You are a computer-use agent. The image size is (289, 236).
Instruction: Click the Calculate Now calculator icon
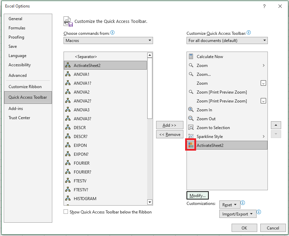tap(191, 56)
